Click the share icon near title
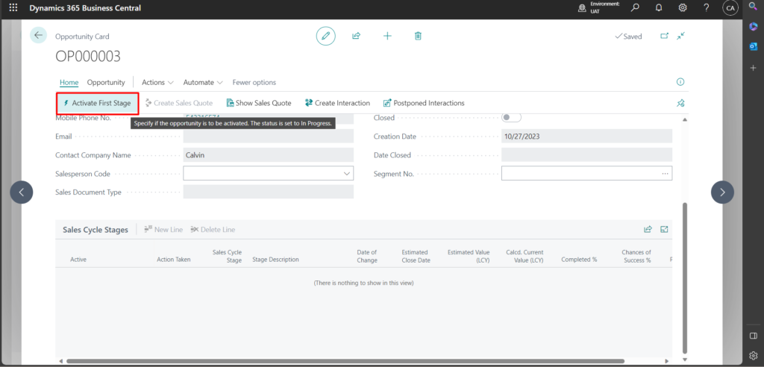 tap(356, 36)
